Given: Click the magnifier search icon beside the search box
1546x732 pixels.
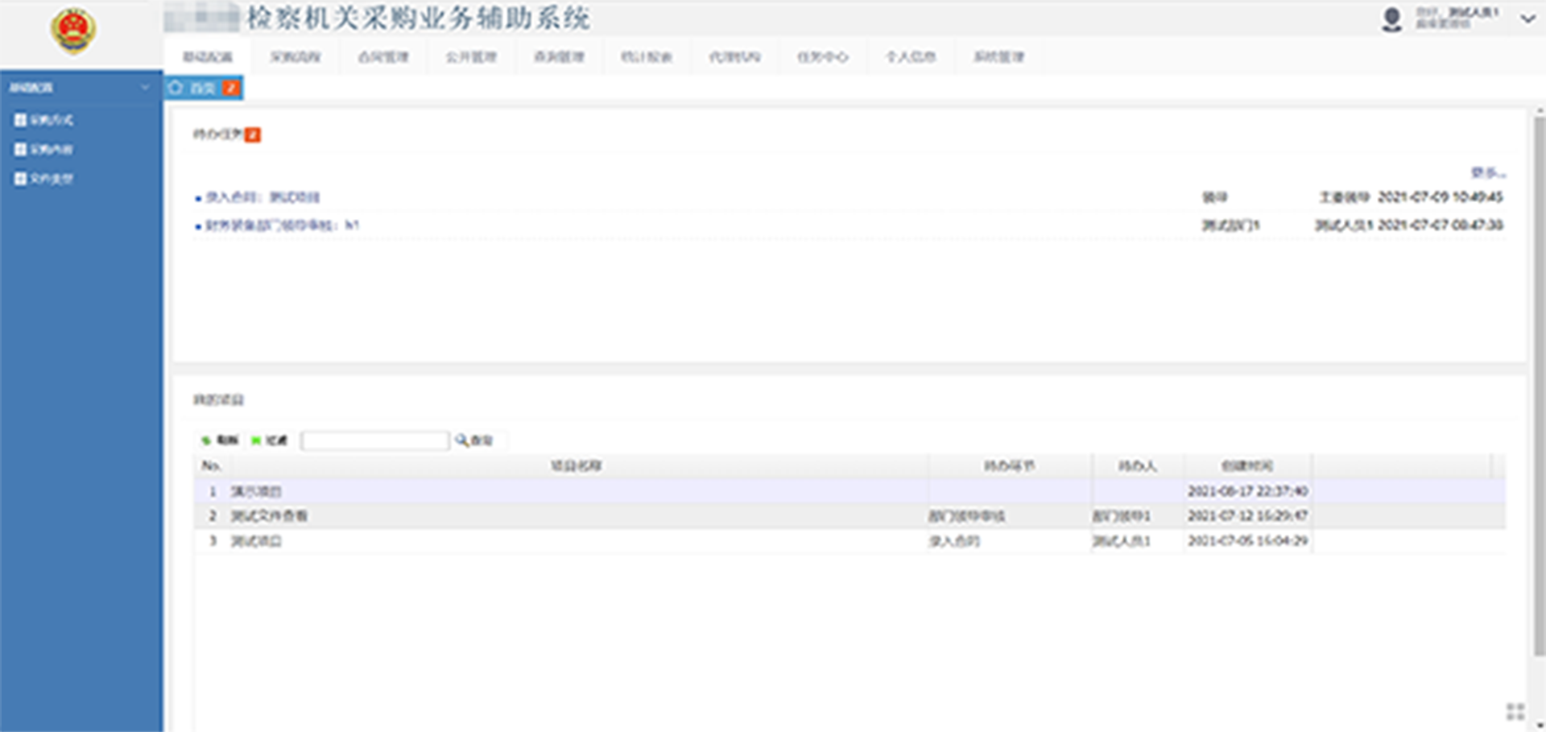Looking at the screenshot, I should coord(461,440).
